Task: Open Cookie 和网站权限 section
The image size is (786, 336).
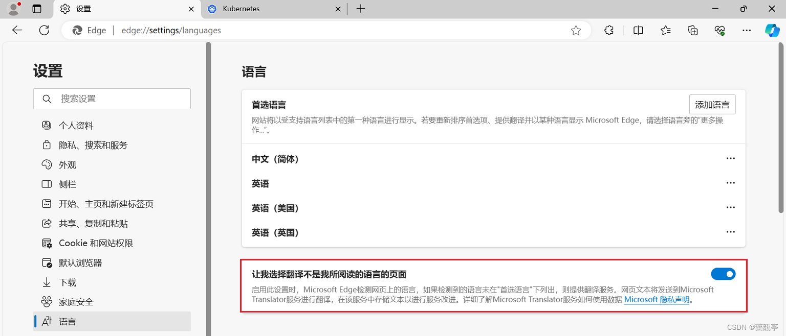Action: pos(112,243)
